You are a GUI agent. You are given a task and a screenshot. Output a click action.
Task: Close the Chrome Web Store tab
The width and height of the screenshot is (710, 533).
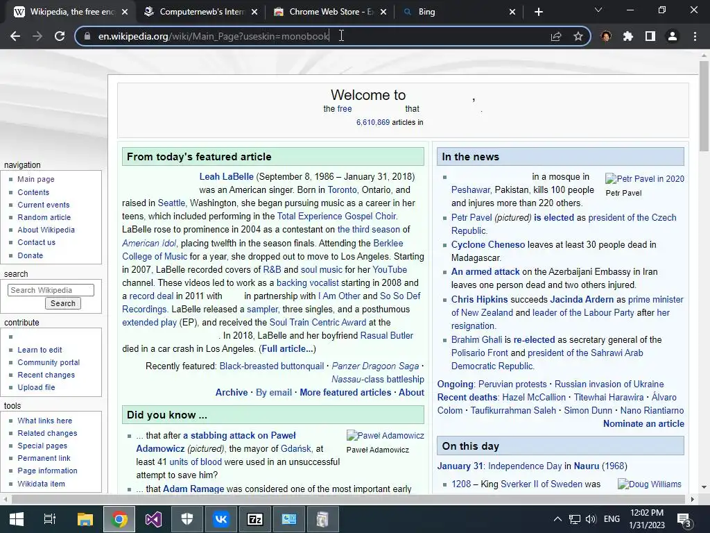383,12
